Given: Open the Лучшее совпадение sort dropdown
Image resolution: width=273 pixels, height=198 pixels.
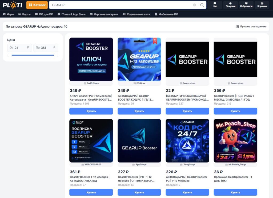Looking at the screenshot, I should coord(251,26).
